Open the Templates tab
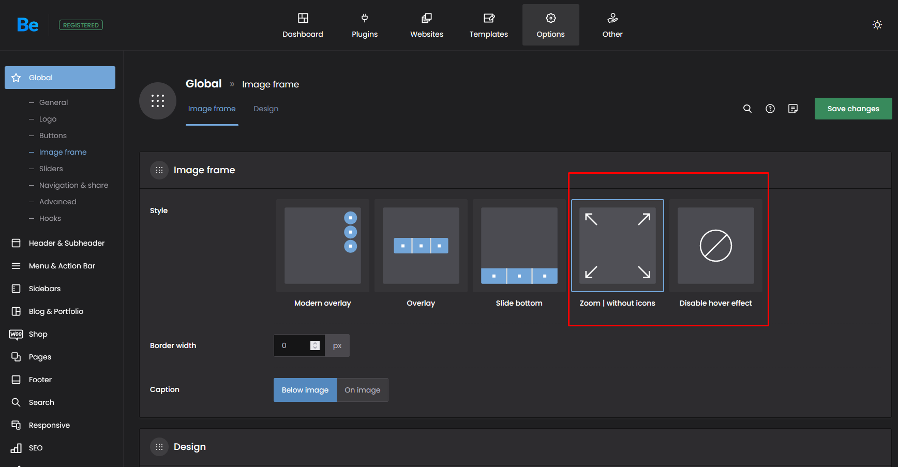Image resolution: width=898 pixels, height=467 pixels. 489,25
